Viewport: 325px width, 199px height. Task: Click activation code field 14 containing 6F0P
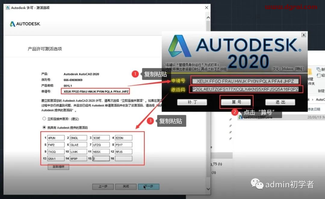(78, 158)
